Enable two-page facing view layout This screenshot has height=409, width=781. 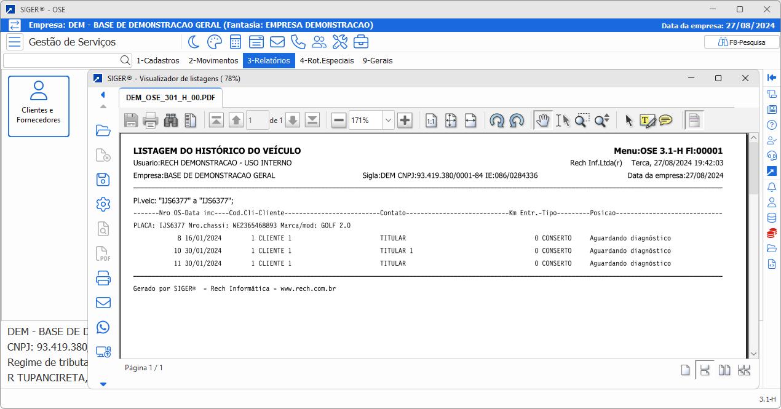click(x=724, y=370)
